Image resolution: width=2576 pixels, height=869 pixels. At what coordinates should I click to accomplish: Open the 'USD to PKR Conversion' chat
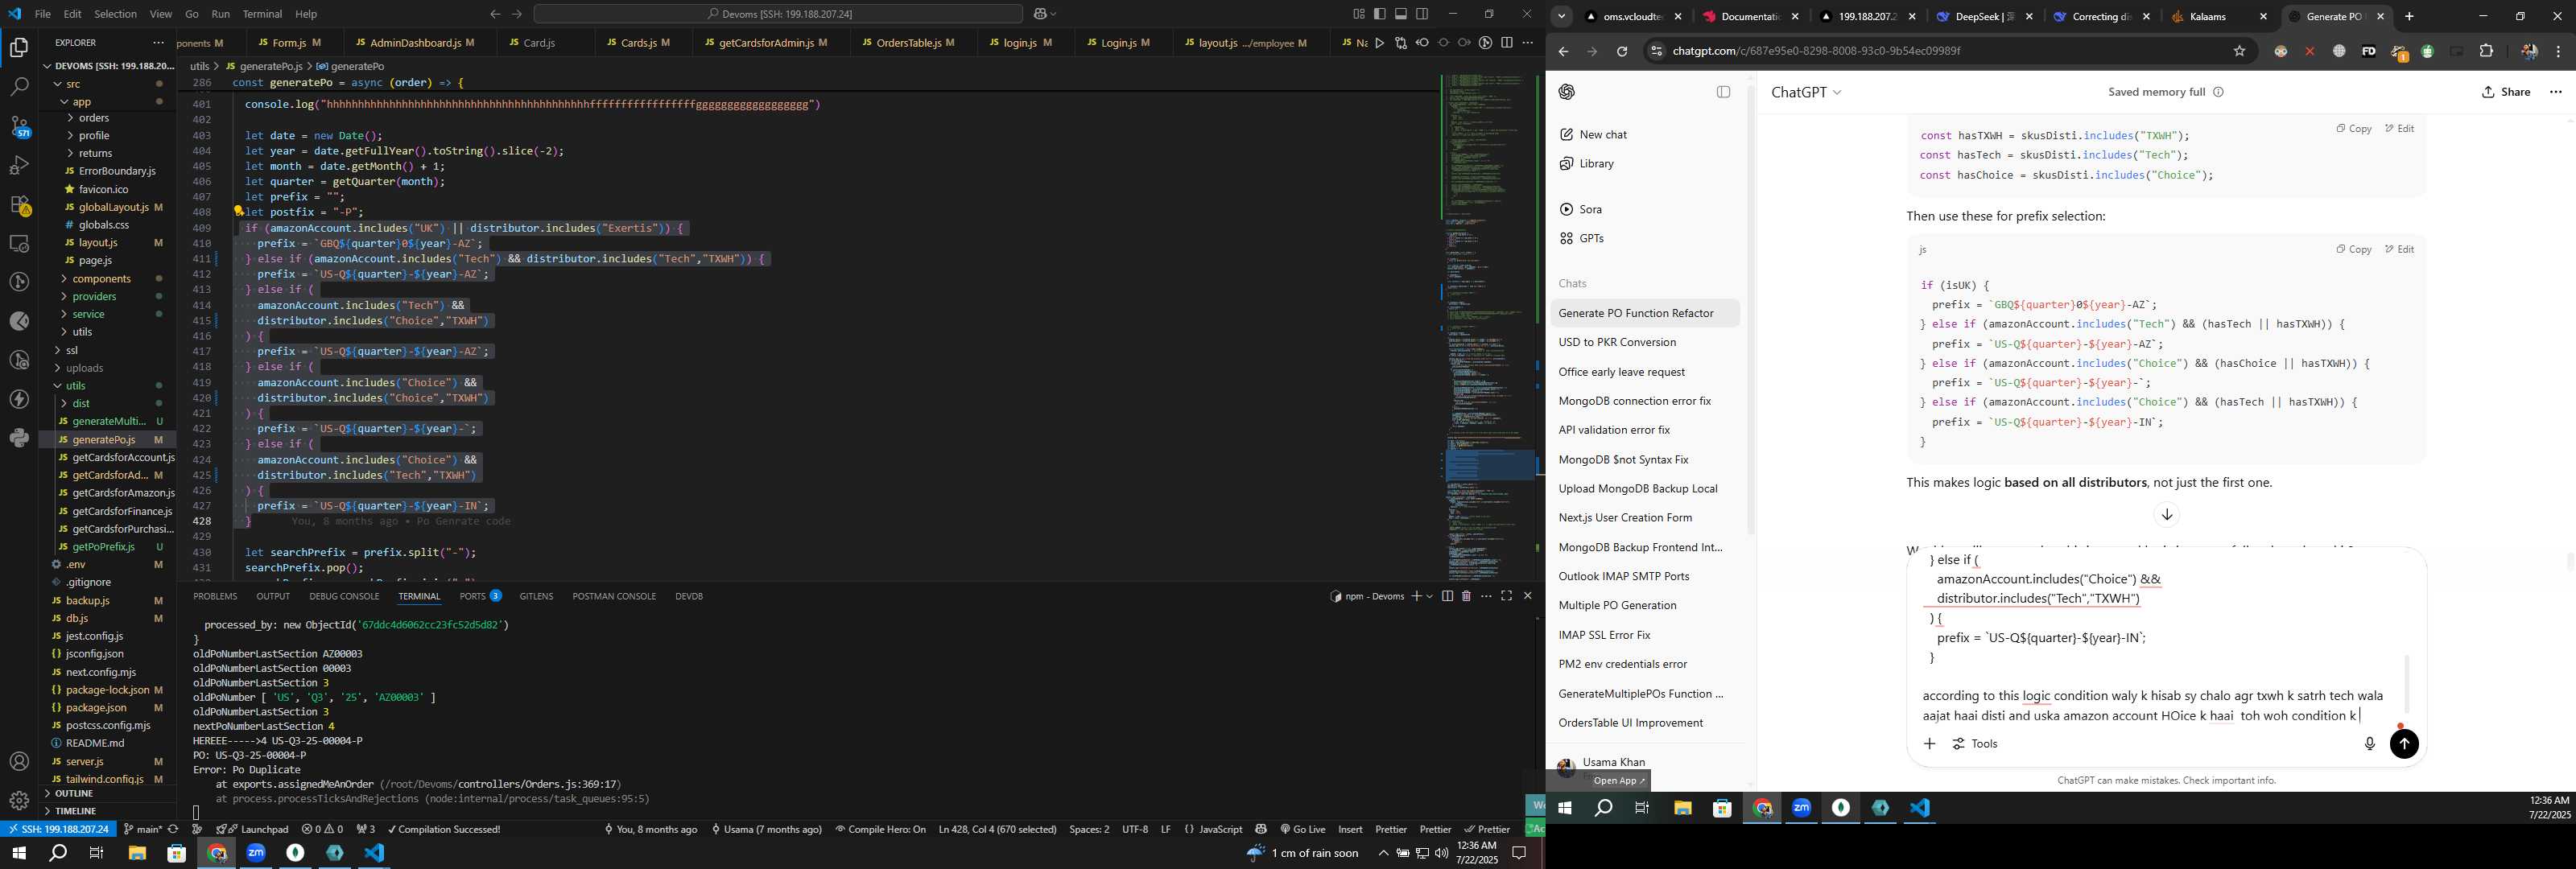[1645, 342]
